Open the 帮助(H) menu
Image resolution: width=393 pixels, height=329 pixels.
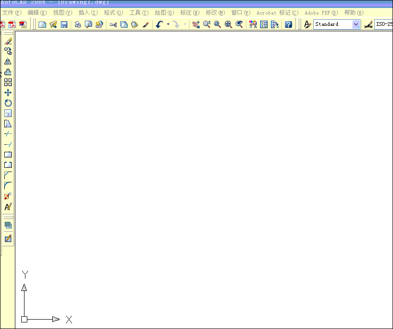click(x=354, y=13)
